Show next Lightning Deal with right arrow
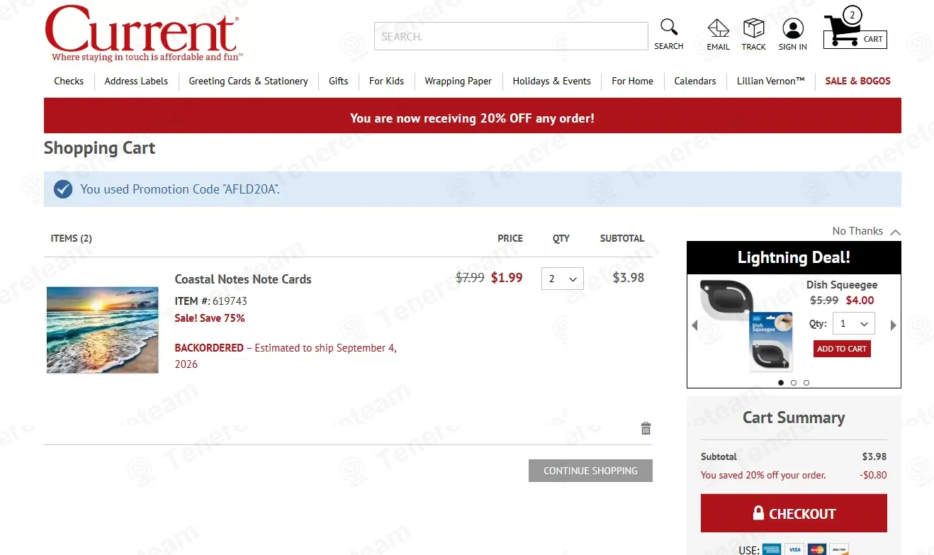Image resolution: width=934 pixels, height=555 pixels. tap(893, 325)
